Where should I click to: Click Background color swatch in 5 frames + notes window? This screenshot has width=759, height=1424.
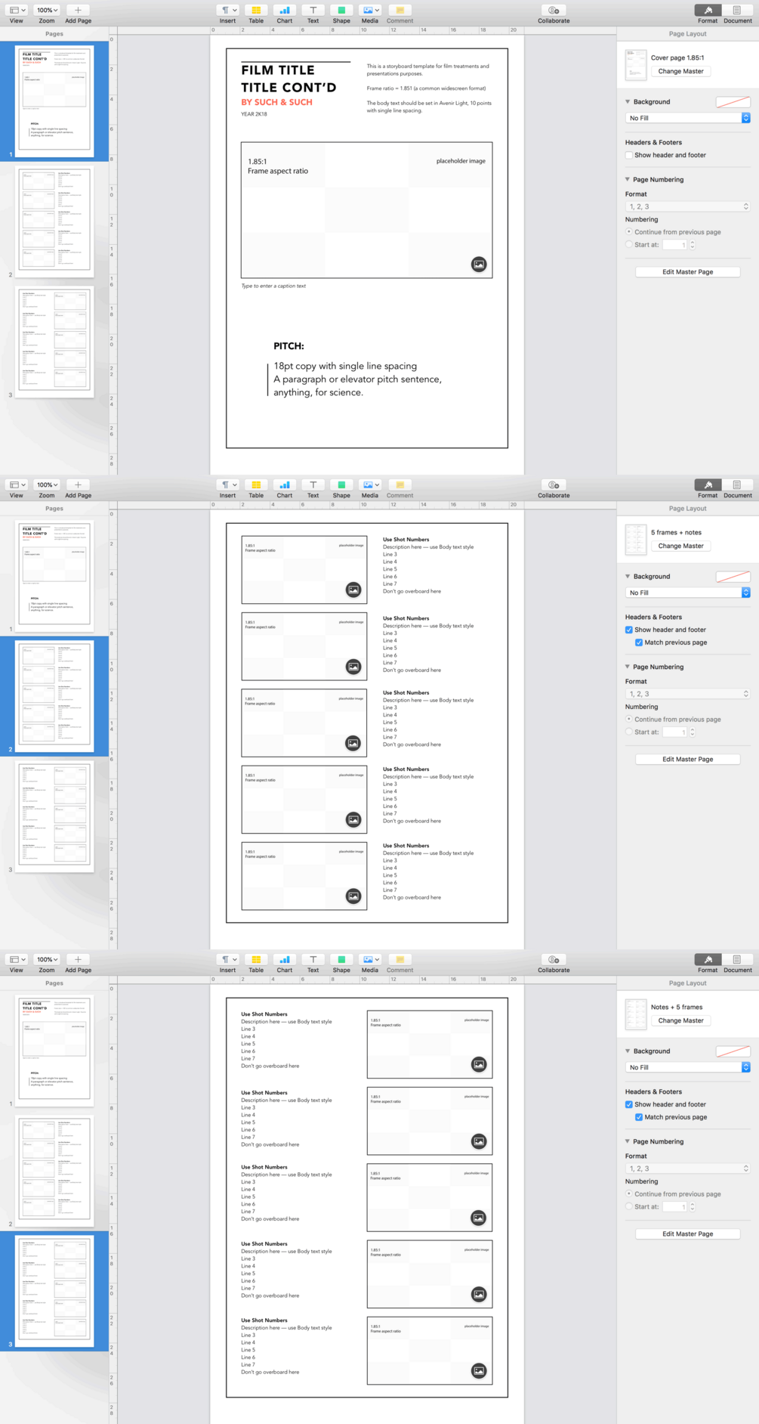click(733, 577)
